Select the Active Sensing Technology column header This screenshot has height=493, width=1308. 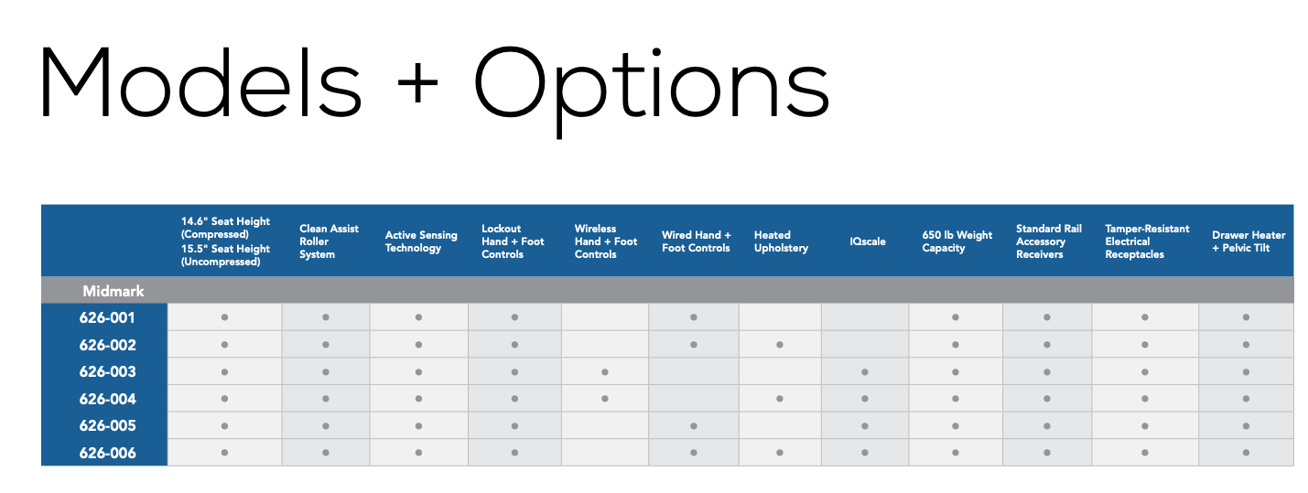420,241
